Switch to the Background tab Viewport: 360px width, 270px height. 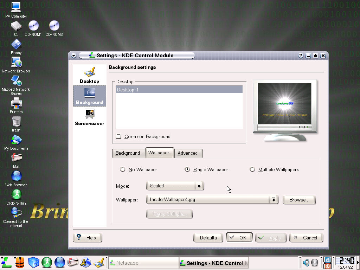[x=128, y=153]
